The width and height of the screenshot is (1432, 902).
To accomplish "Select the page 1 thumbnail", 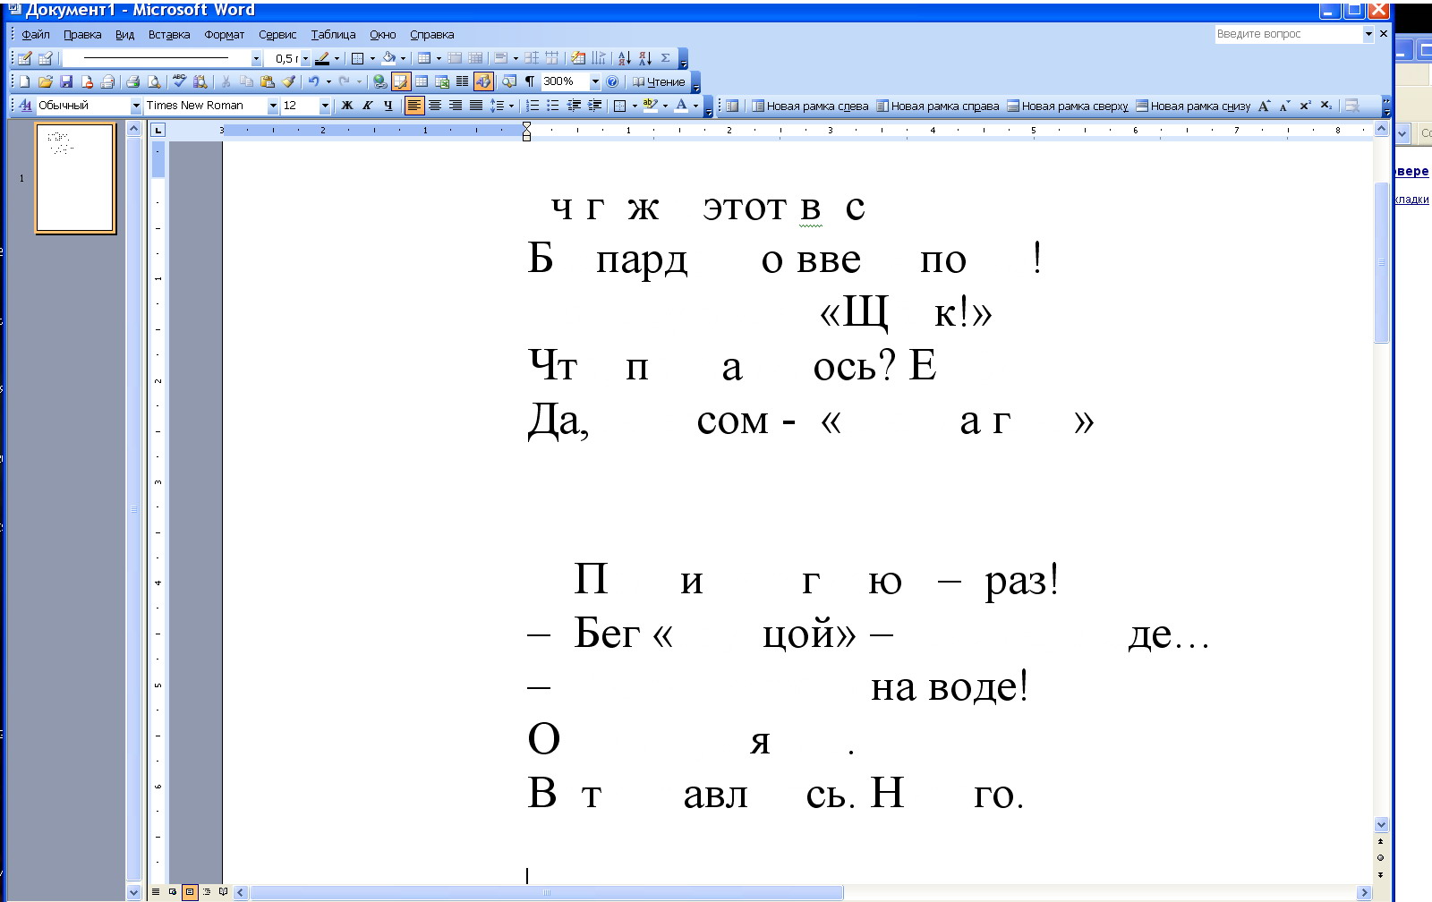I will click(75, 178).
